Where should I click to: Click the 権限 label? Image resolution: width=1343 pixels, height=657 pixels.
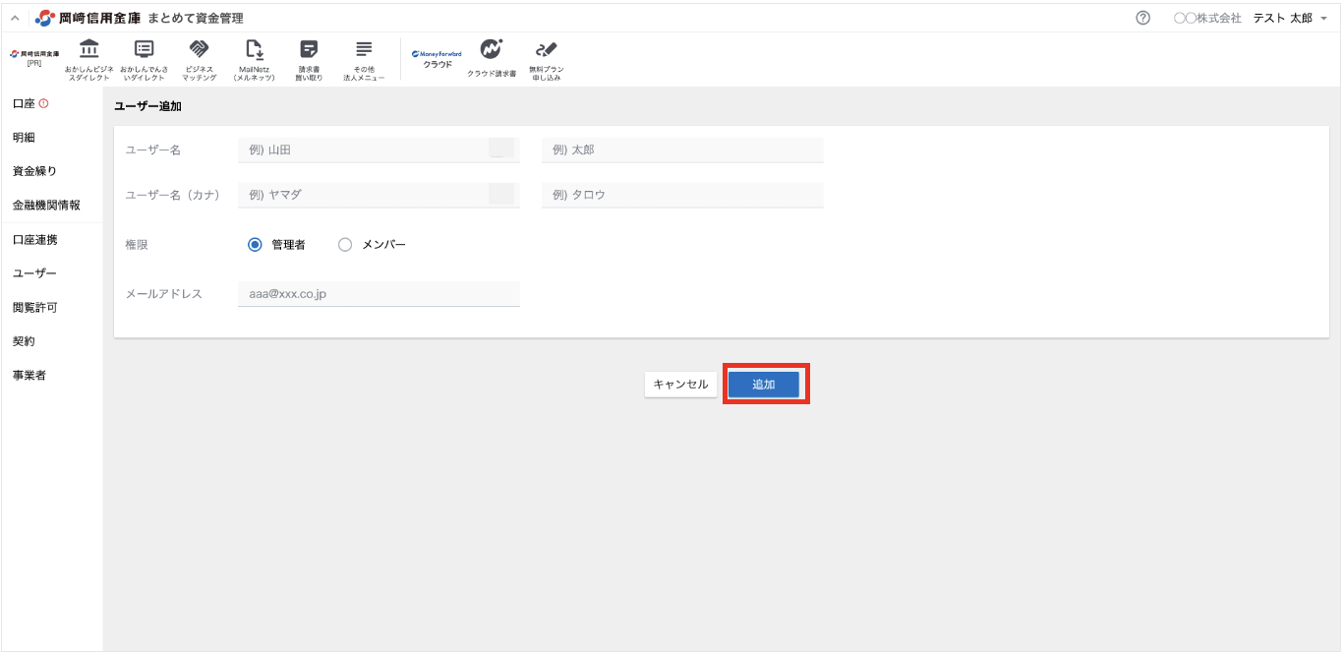point(137,245)
